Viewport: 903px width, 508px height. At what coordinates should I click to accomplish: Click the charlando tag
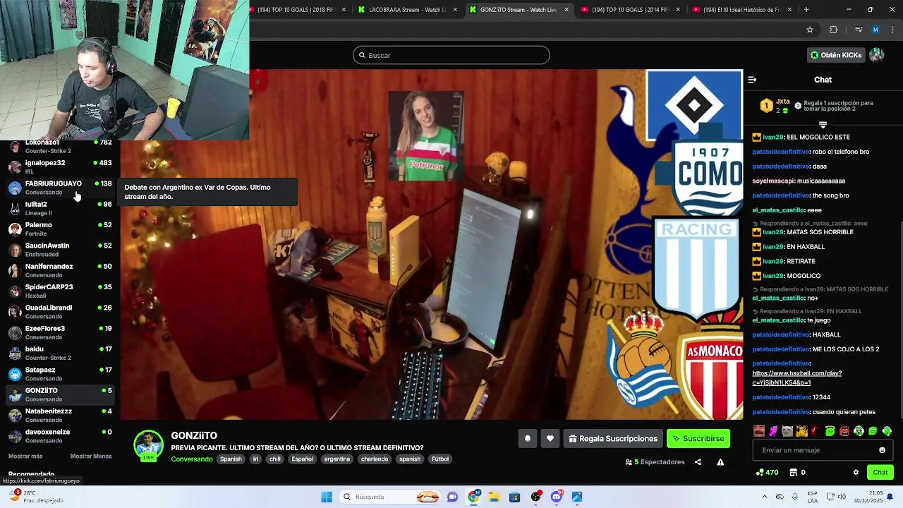pos(375,459)
